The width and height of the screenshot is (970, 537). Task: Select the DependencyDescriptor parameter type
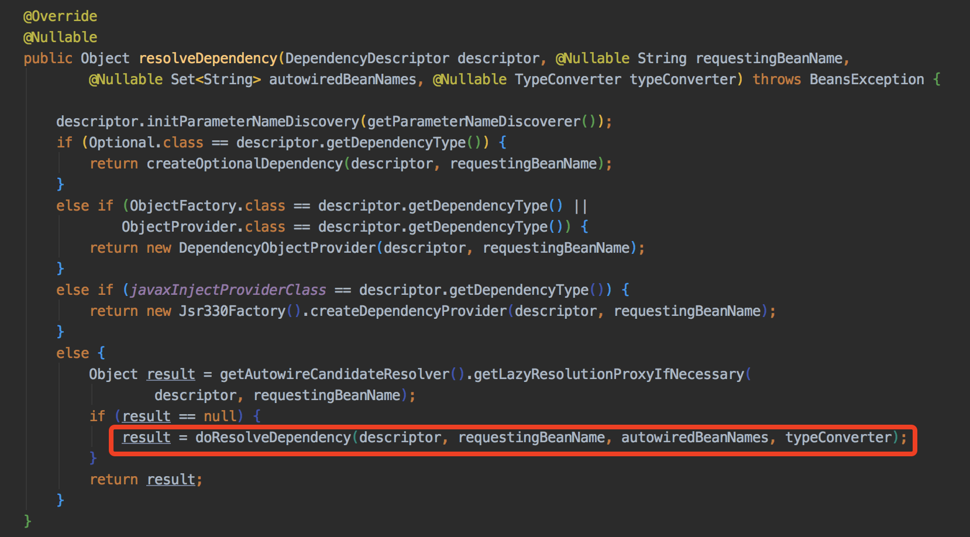tap(367, 58)
